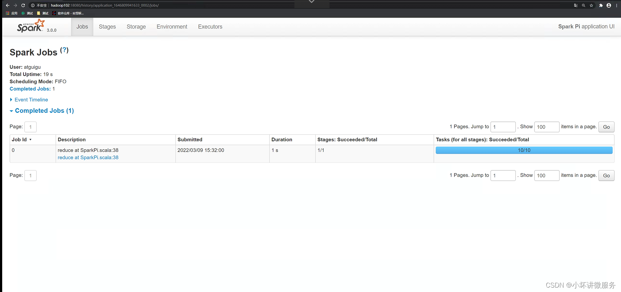Viewport: 621px width, 292px height.
Task: Open the software repository bookmark
Action: tap(68, 13)
